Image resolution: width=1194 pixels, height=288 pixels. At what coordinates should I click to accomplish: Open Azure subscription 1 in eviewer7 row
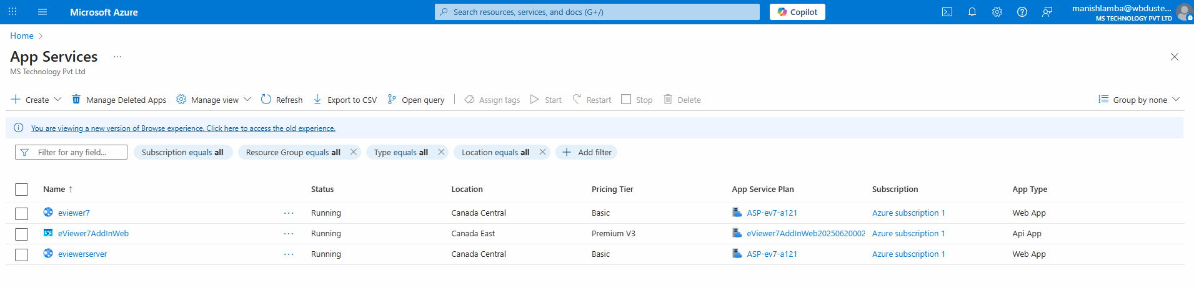coord(908,213)
